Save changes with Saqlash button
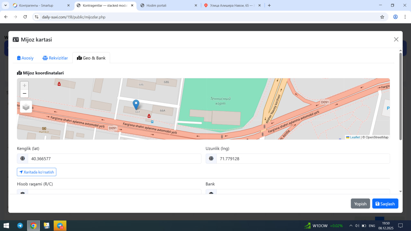Image resolution: width=411 pixels, height=231 pixels. 385,204
